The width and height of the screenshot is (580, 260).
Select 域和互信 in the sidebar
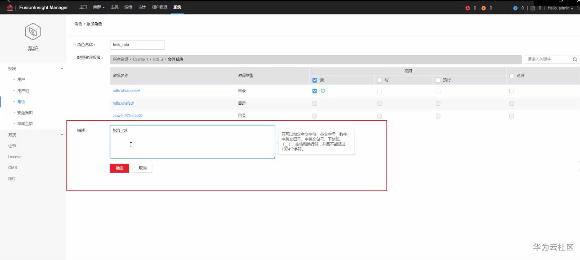click(25, 123)
